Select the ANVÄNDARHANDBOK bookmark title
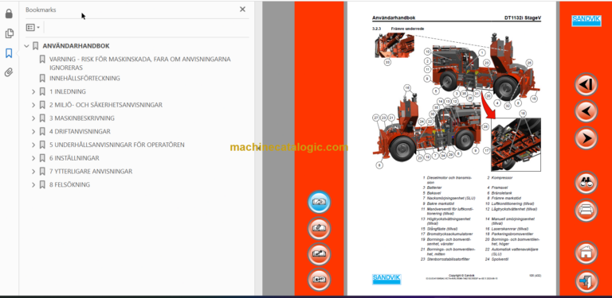The image size is (612, 298). click(x=76, y=46)
